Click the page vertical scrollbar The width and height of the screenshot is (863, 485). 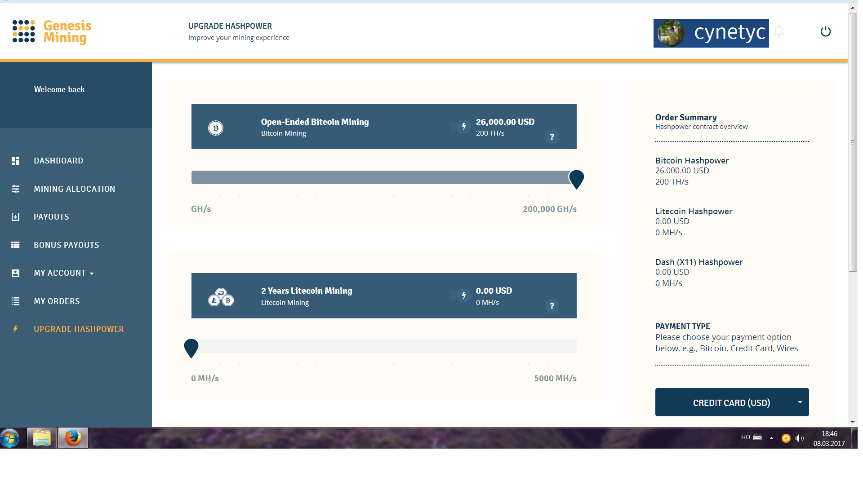point(853,142)
